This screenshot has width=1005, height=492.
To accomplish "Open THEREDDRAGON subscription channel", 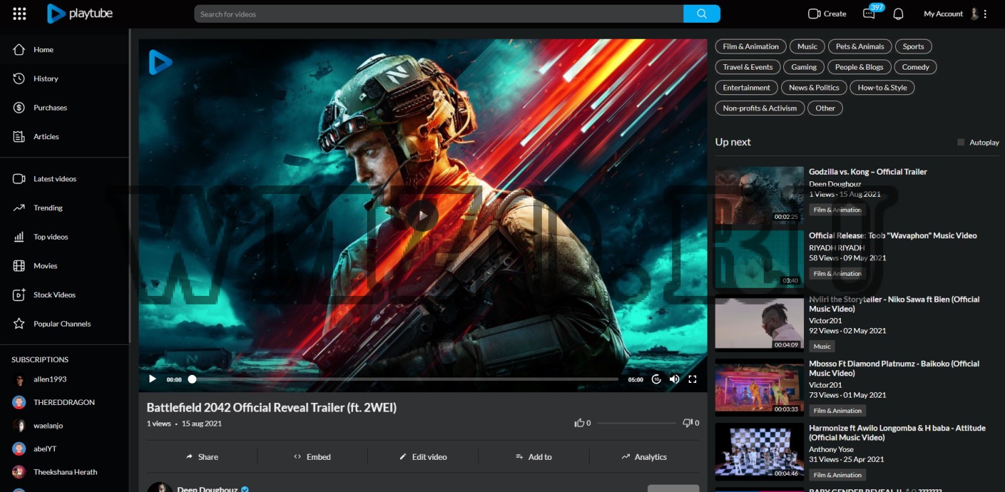I will click(64, 402).
